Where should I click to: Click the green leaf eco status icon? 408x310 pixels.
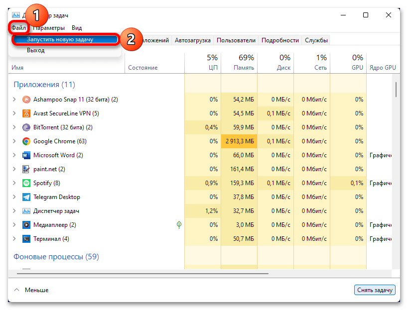pos(179,225)
